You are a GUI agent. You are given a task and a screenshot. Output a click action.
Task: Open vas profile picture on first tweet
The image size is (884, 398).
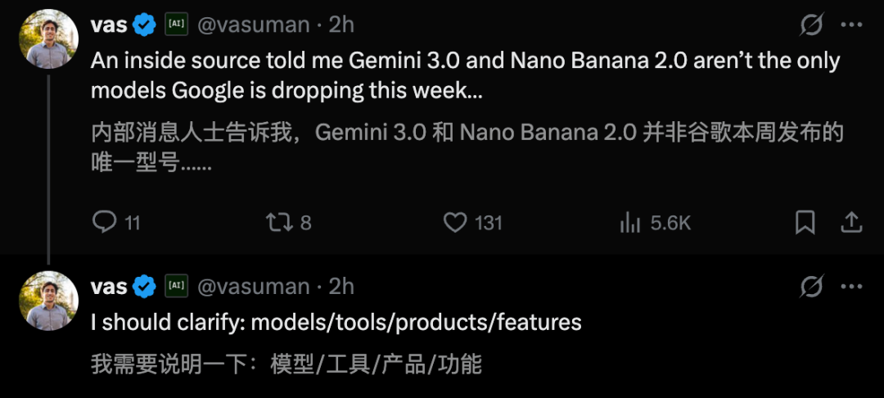click(x=48, y=38)
